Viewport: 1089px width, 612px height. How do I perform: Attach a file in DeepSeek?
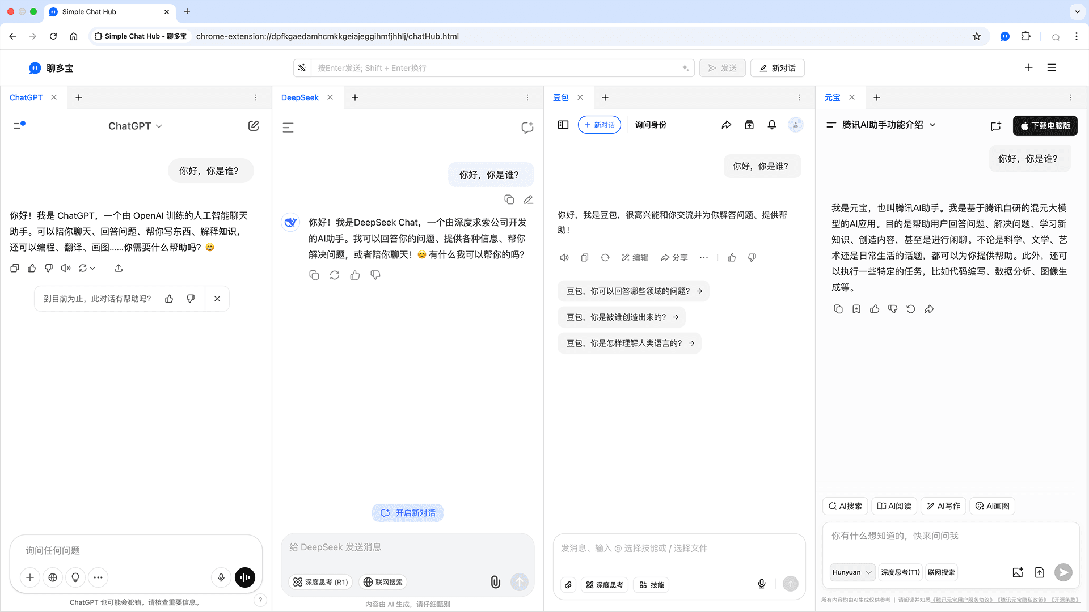click(496, 582)
